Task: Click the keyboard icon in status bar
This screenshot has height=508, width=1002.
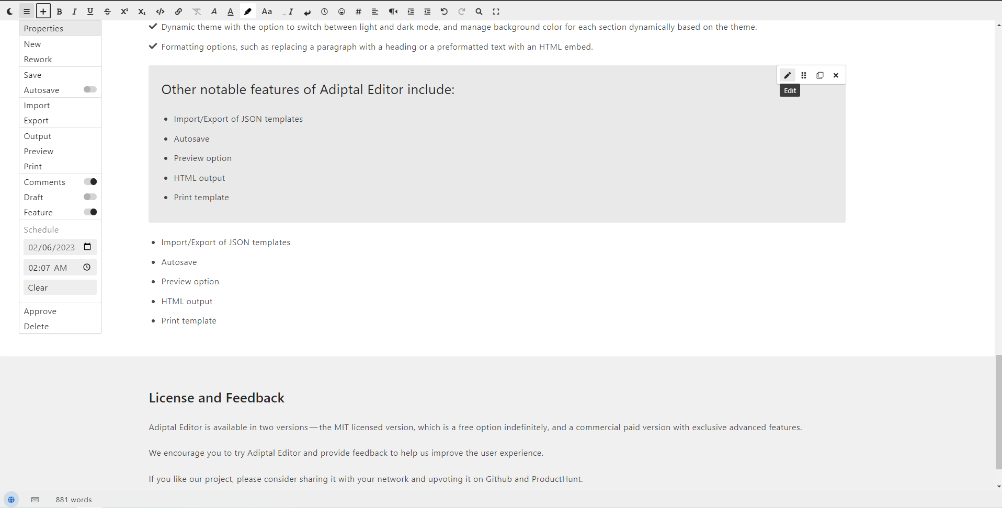Action: pos(35,500)
